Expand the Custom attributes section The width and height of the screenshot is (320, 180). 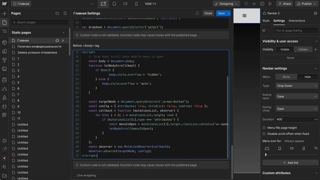[316, 173]
